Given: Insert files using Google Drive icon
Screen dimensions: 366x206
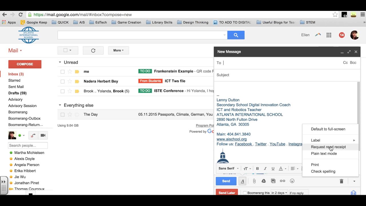Looking at the screenshot, I should [264, 181].
